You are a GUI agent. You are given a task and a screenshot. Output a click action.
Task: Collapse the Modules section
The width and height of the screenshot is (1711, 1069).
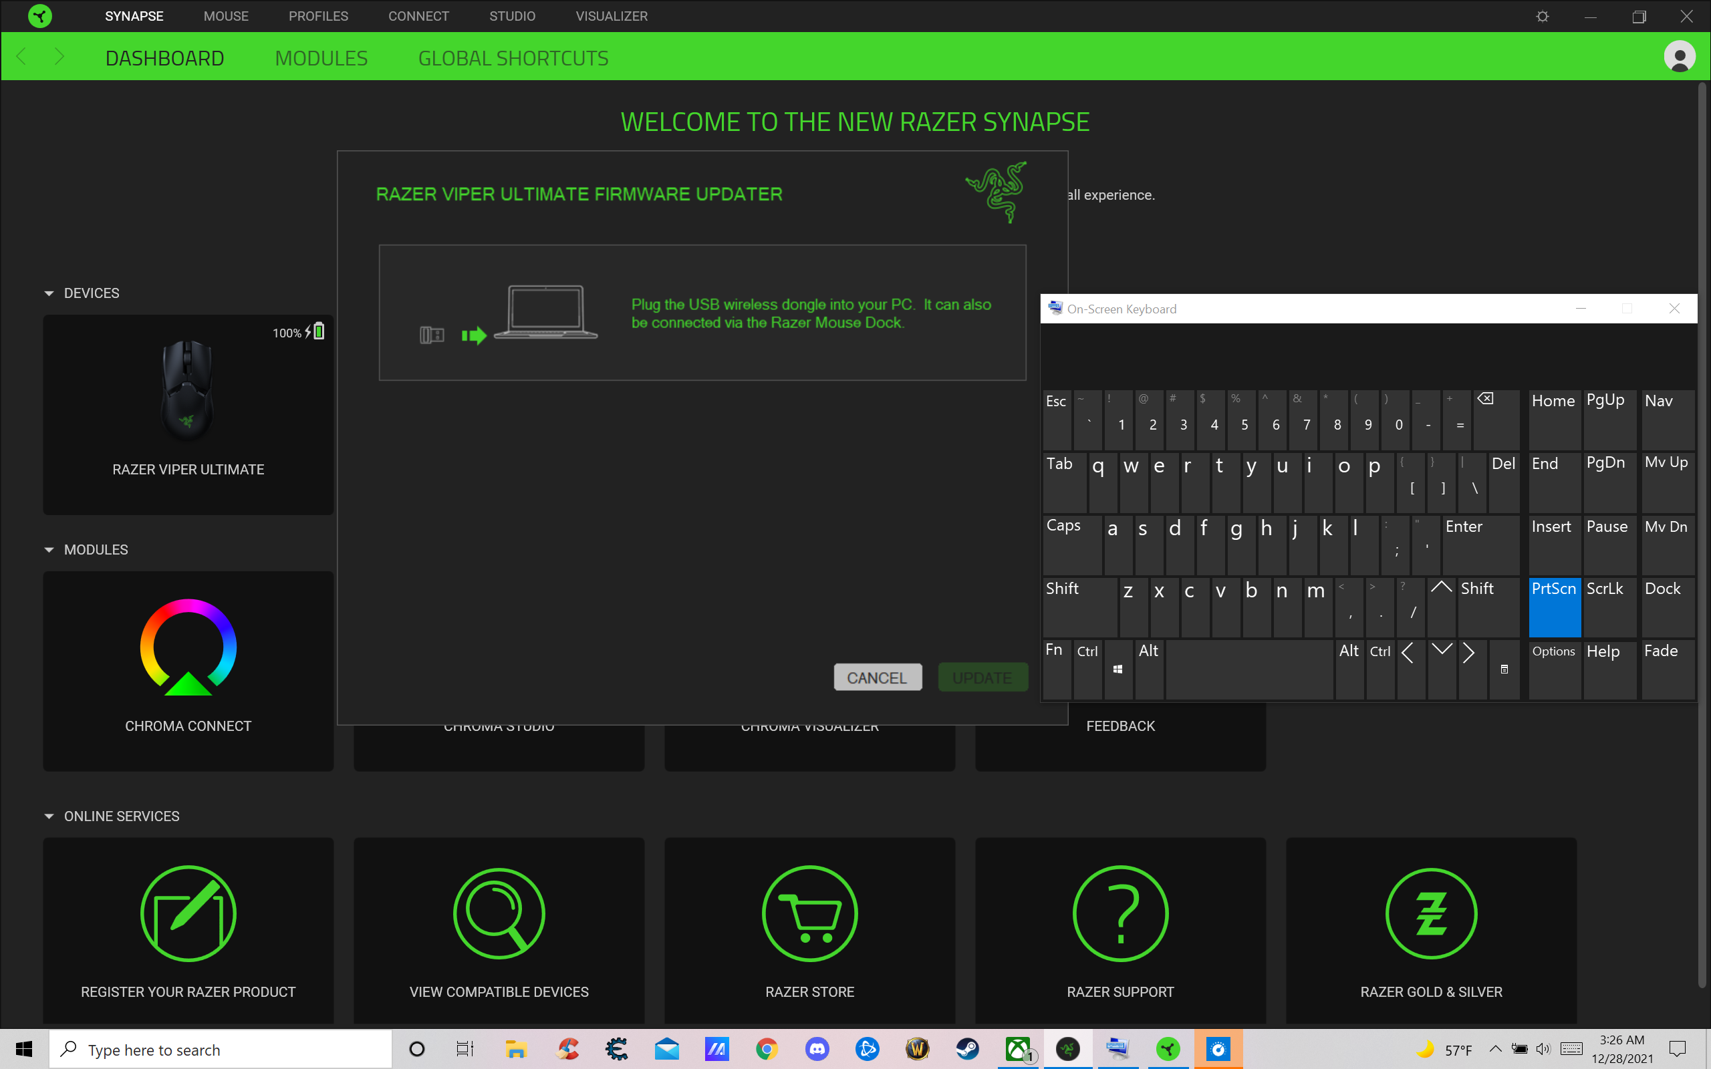[x=49, y=550]
